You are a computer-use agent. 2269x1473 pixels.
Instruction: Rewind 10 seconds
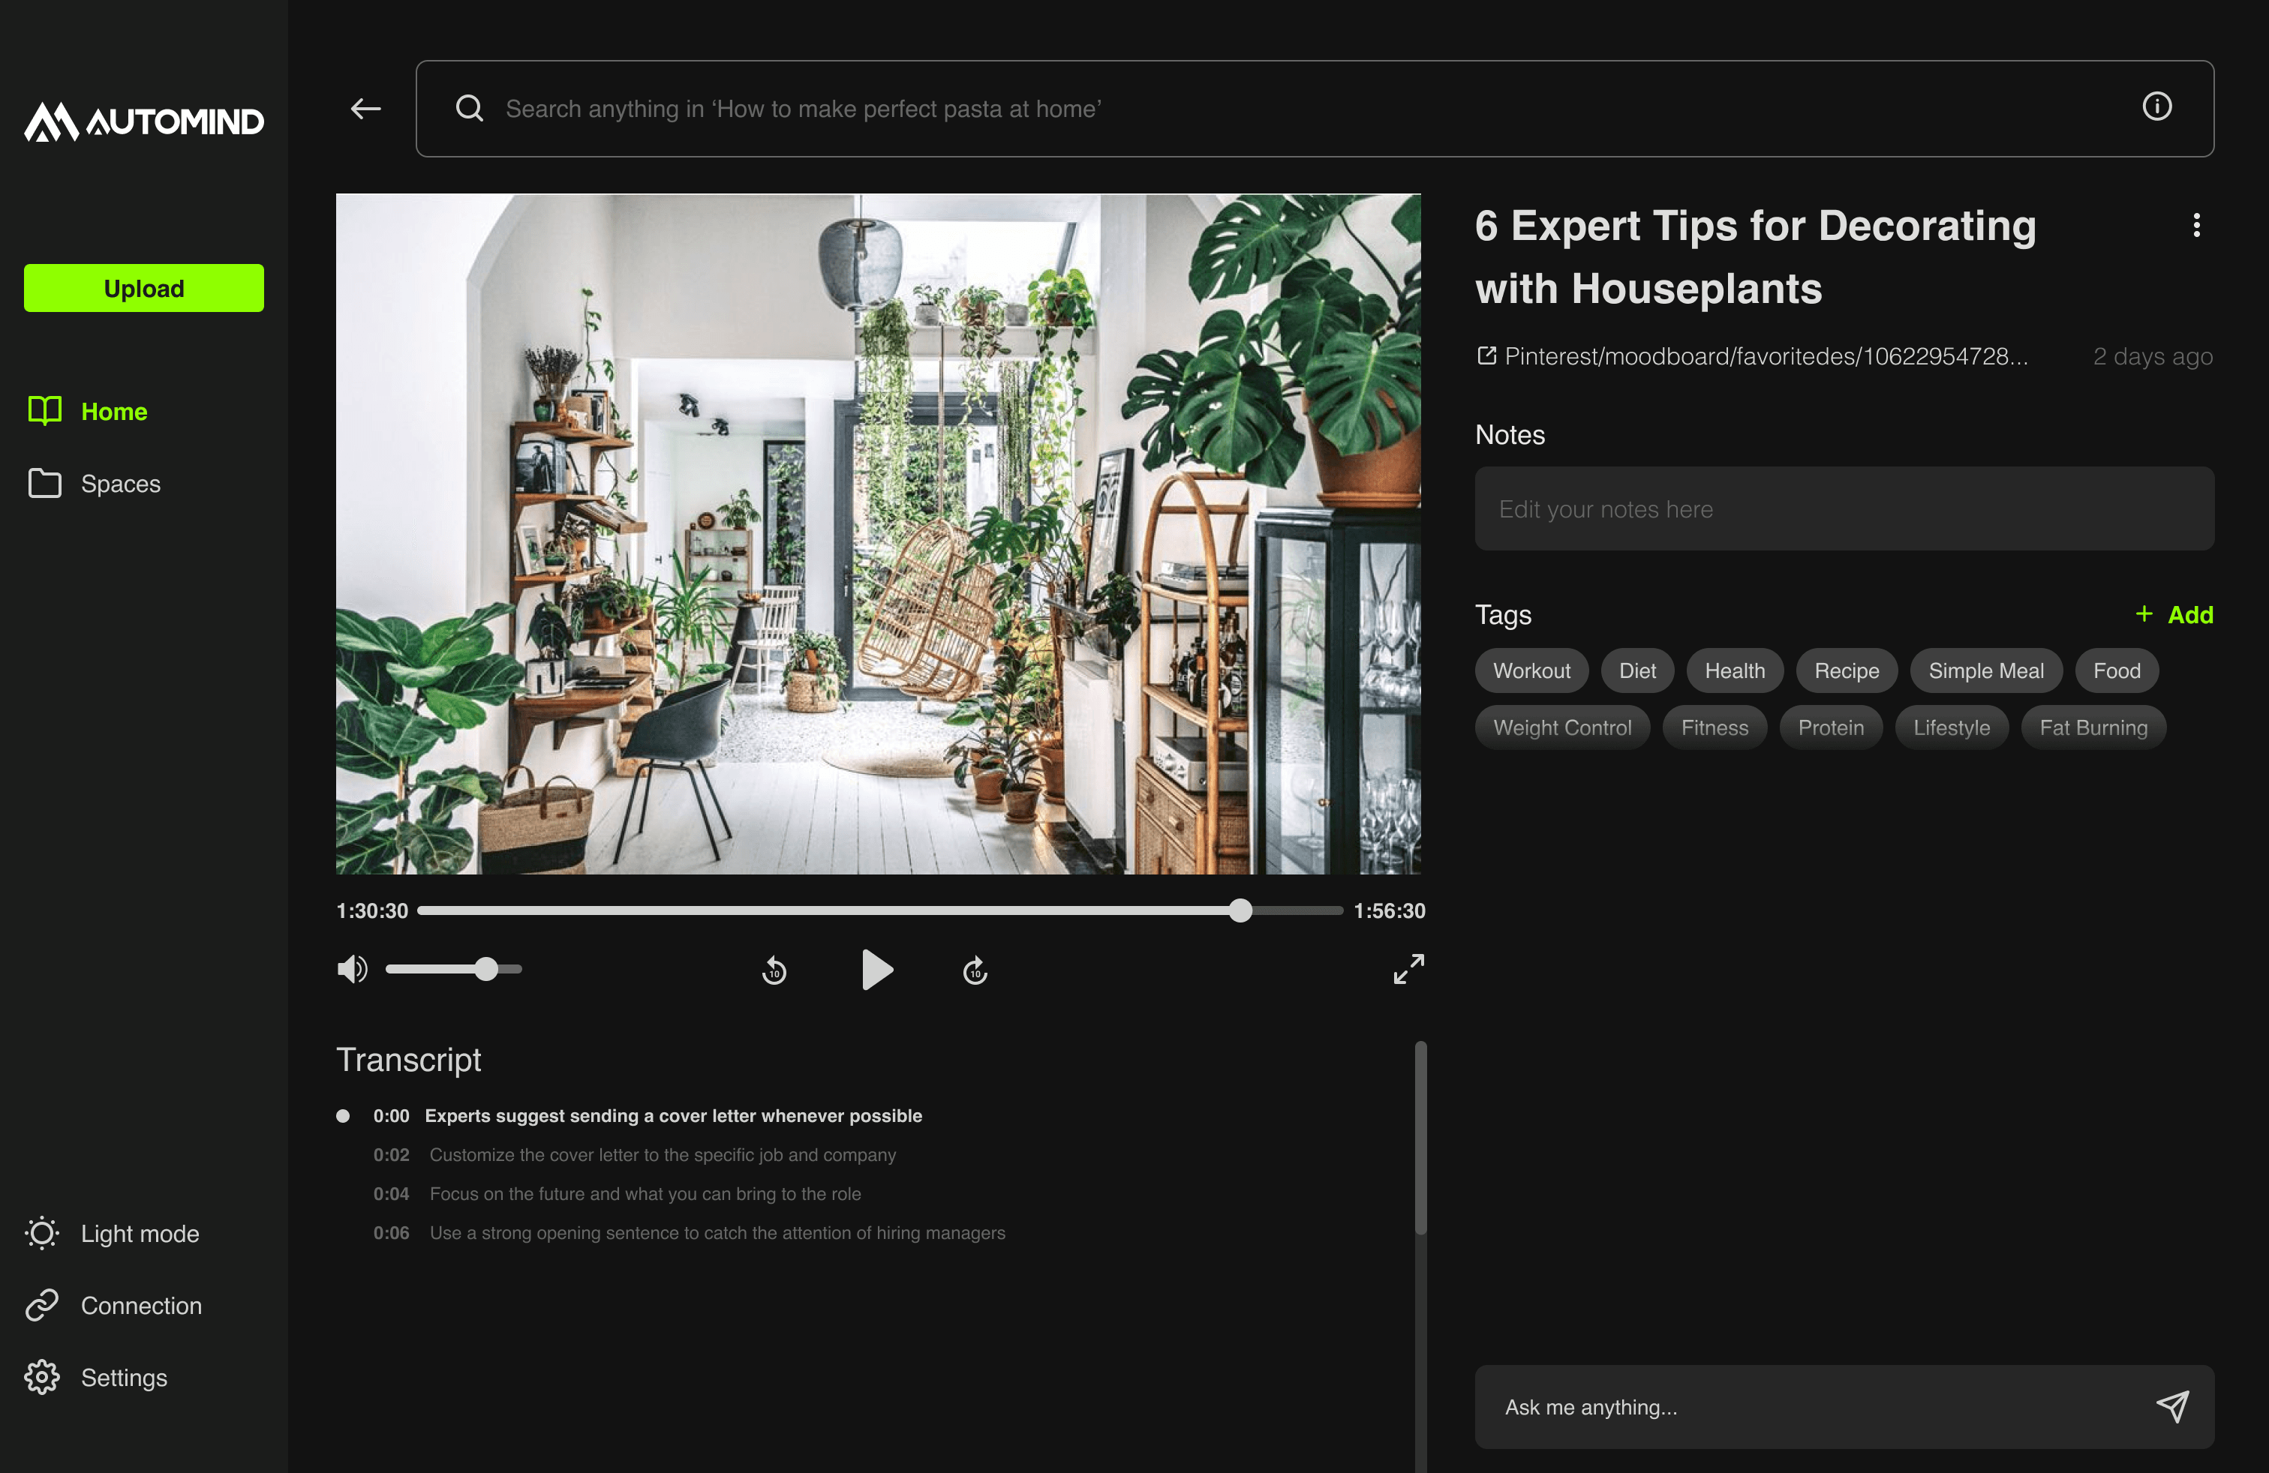(774, 971)
